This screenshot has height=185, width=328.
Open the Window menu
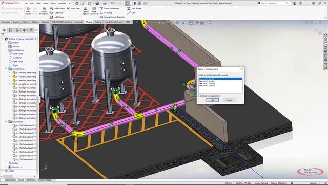(62, 3)
